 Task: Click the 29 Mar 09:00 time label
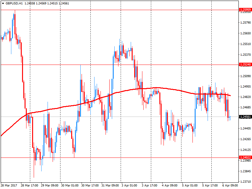[49, 186]
